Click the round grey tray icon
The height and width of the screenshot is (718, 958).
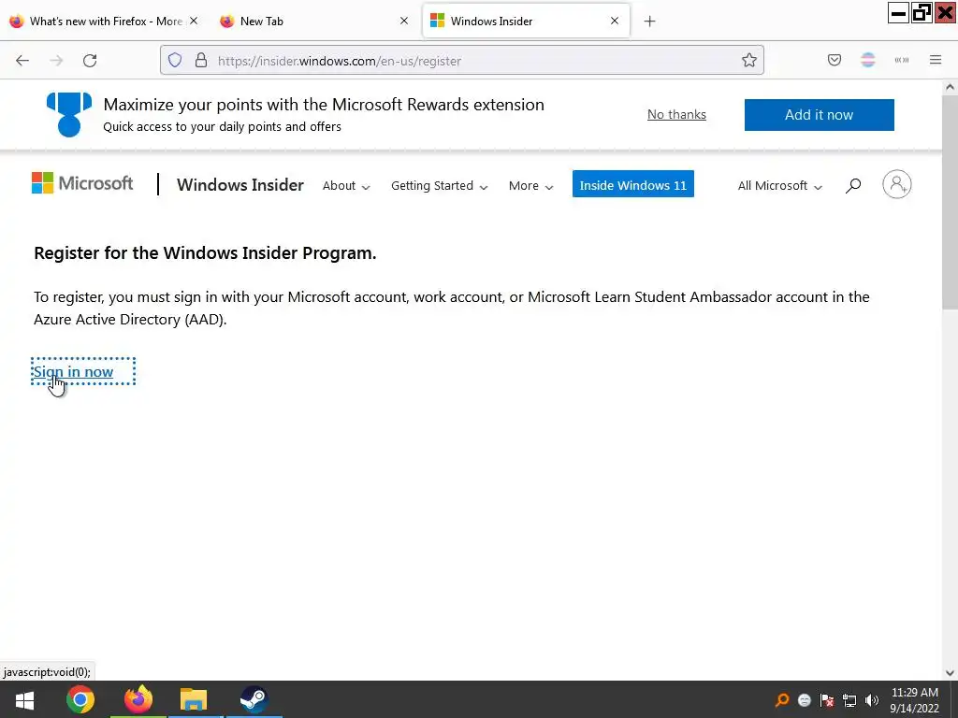point(804,700)
